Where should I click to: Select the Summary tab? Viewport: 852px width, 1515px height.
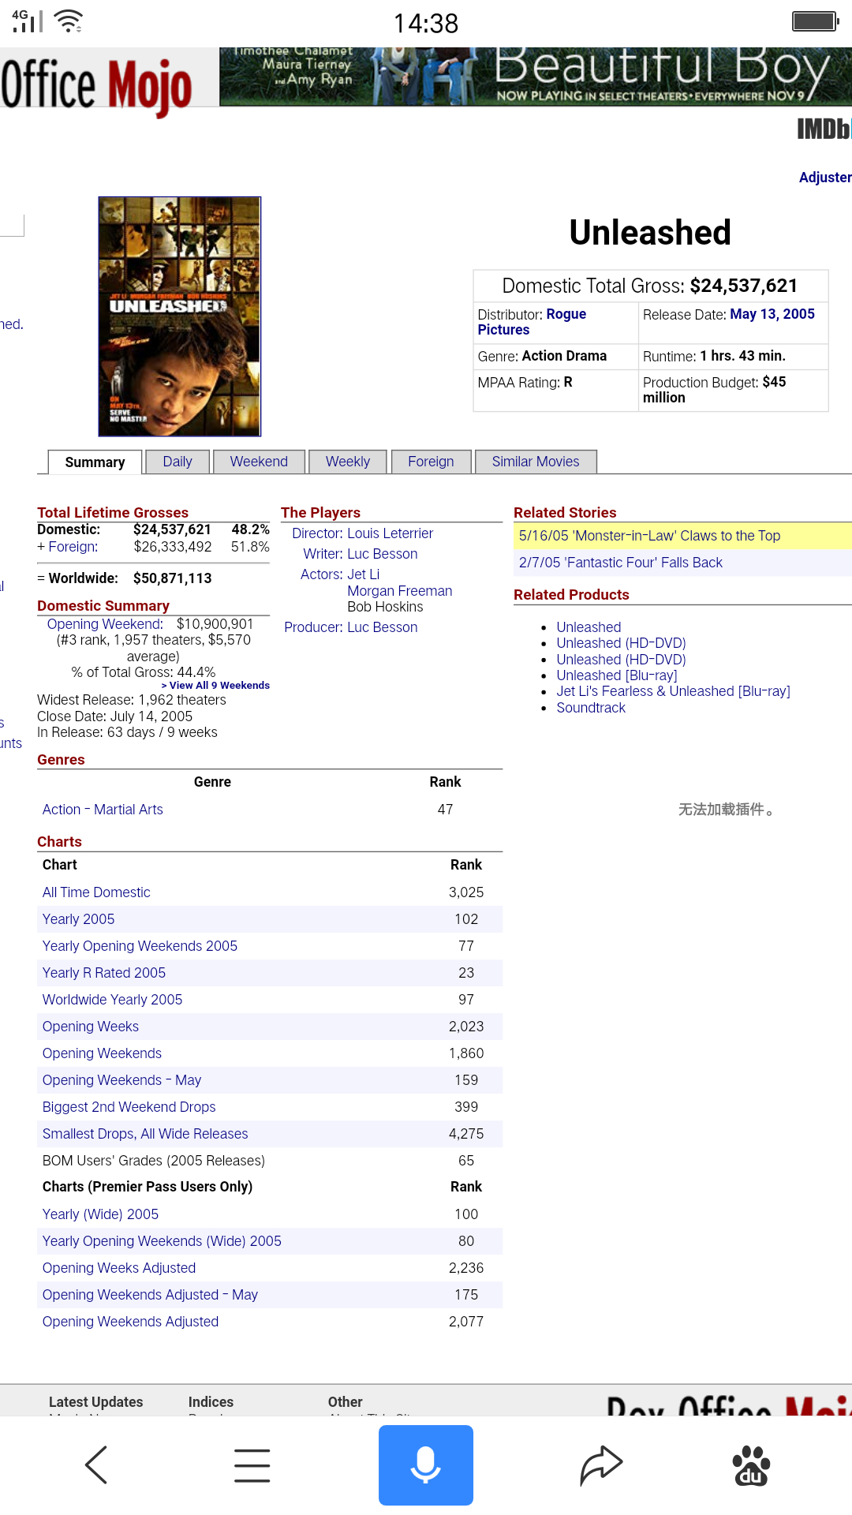95,462
